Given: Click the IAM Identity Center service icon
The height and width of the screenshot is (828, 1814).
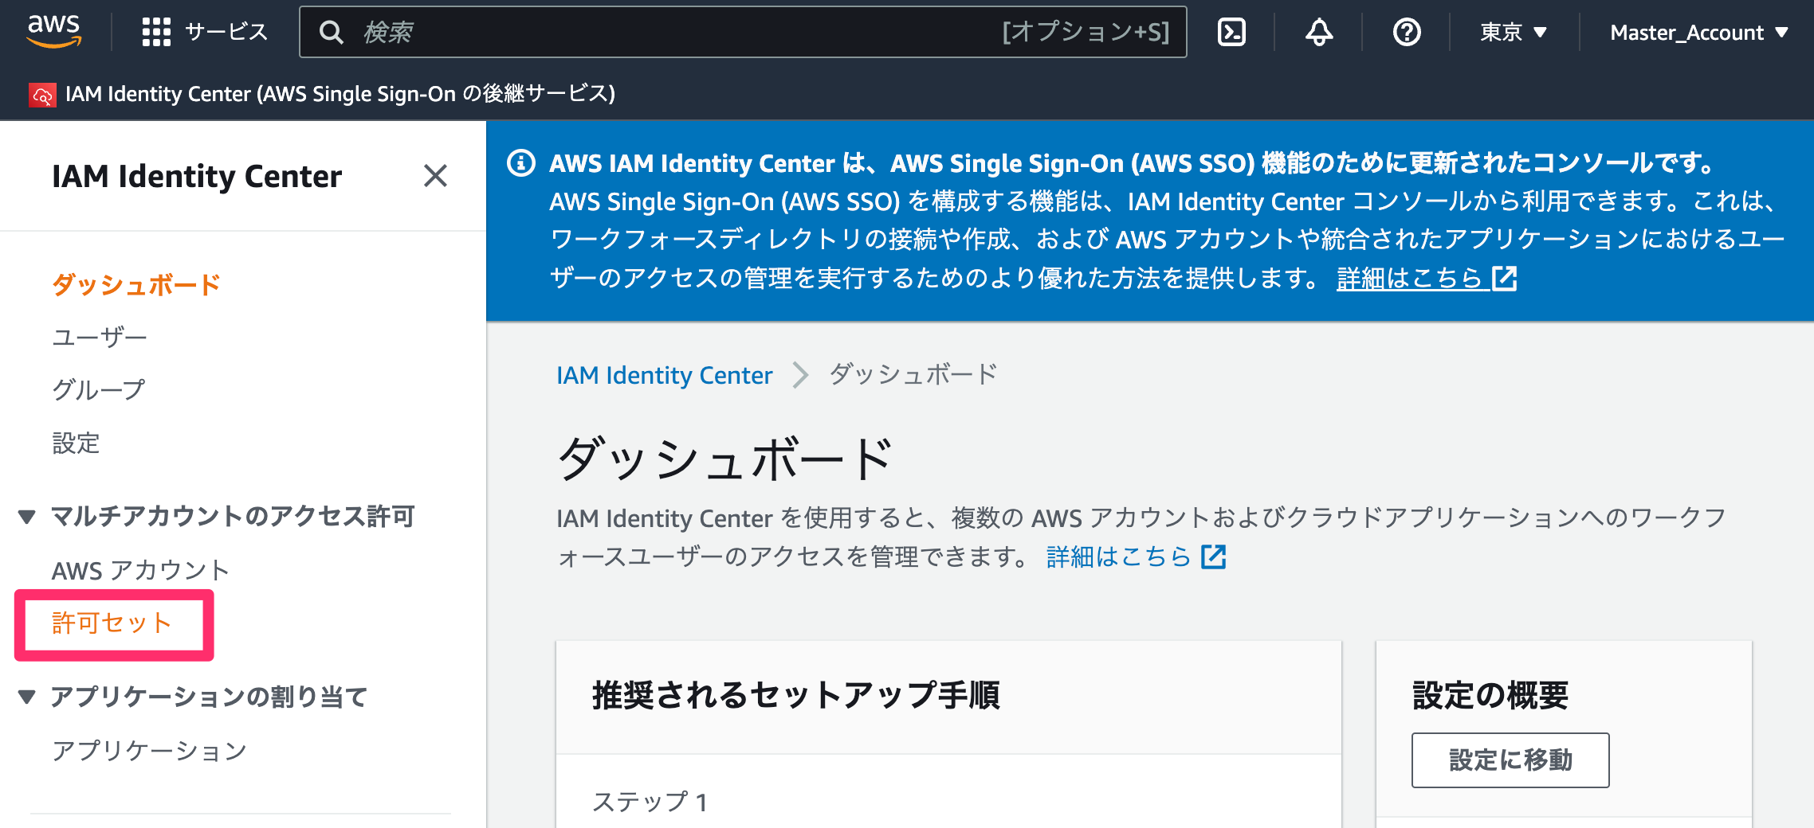Looking at the screenshot, I should click(42, 95).
